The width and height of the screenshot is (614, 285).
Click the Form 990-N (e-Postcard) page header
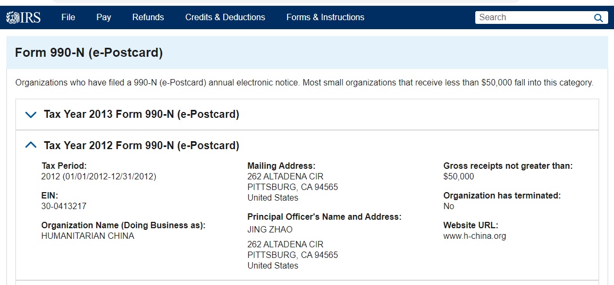click(x=89, y=53)
